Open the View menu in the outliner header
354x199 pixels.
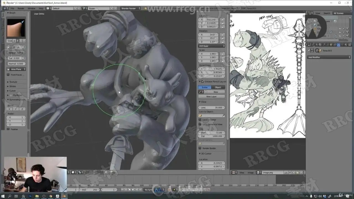(318, 13)
